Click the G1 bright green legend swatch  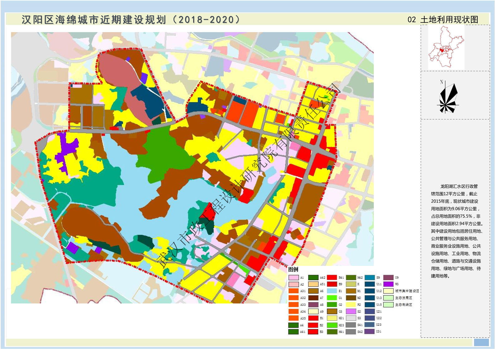[332, 298]
